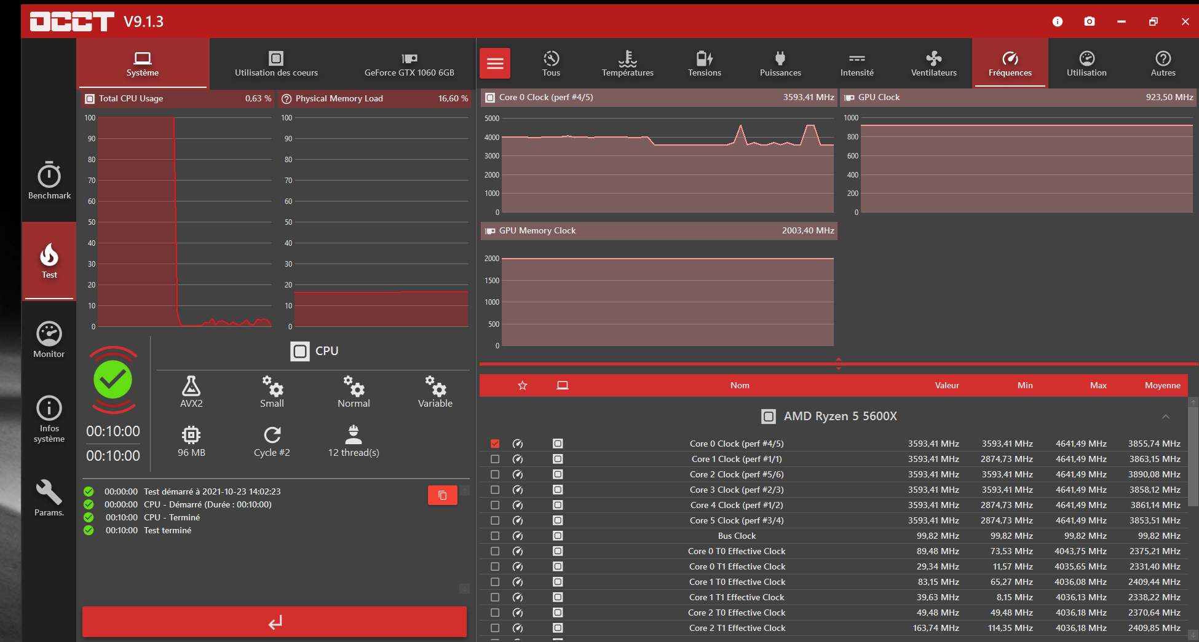Check the Core 0 T1 Effective Clock checkbox

pyautogui.click(x=495, y=566)
